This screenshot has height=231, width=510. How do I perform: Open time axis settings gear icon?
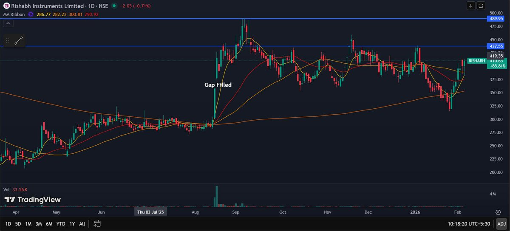point(498,211)
